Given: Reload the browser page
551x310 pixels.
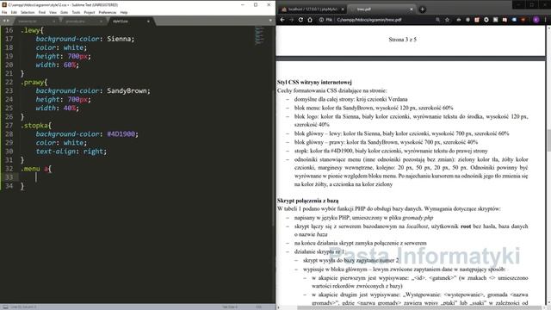Looking at the screenshot, I should pos(300,20).
